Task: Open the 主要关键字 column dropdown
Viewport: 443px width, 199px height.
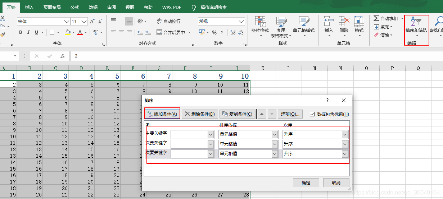Action: tap(211, 134)
